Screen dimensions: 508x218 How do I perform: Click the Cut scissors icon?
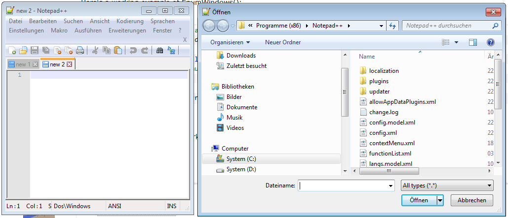tap(95, 50)
